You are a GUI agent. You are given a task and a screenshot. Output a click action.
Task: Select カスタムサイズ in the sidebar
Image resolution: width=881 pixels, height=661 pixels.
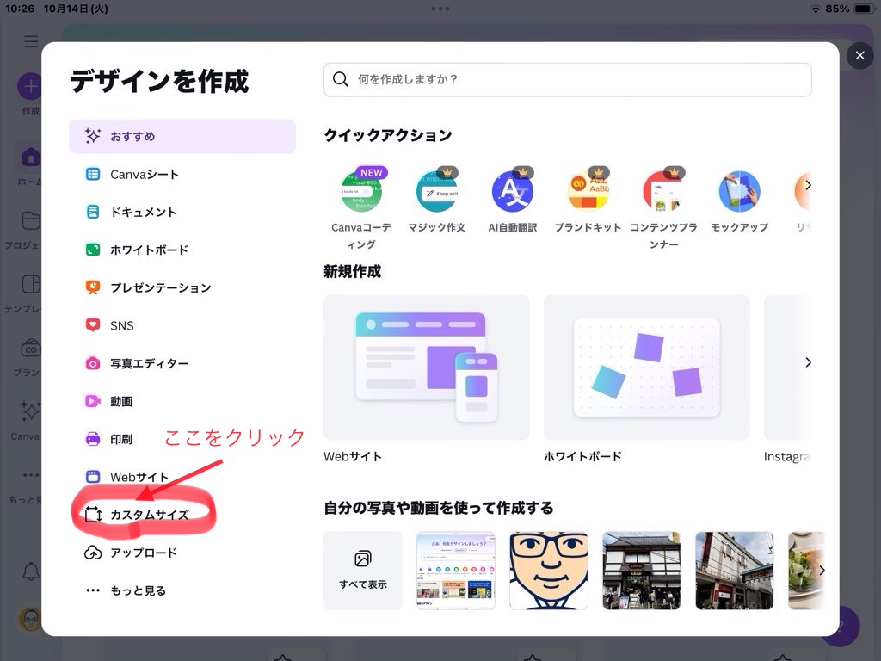coord(148,515)
